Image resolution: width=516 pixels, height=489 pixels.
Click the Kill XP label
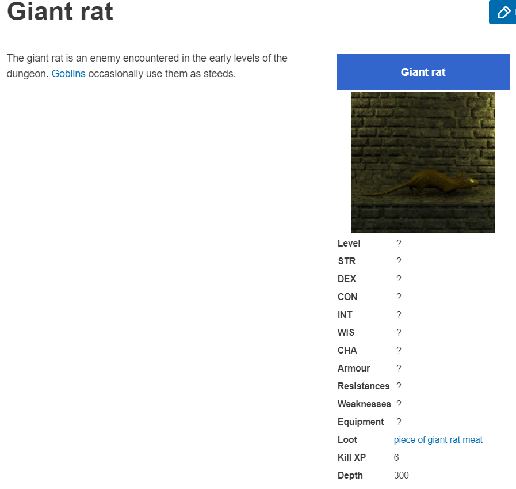[x=352, y=457]
